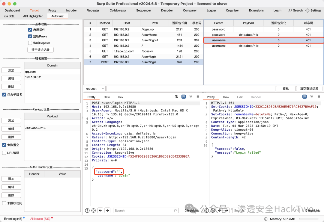Sort table by 返回包长度 column header

click(179, 23)
